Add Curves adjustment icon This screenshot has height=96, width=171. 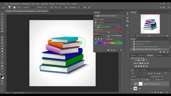pos(141,60)
